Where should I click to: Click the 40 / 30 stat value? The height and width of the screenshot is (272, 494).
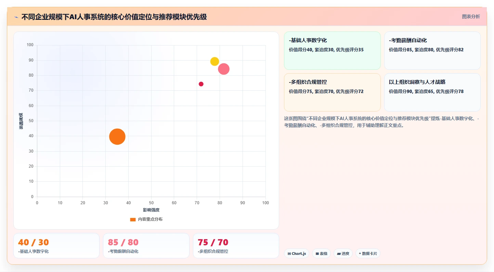click(34, 242)
